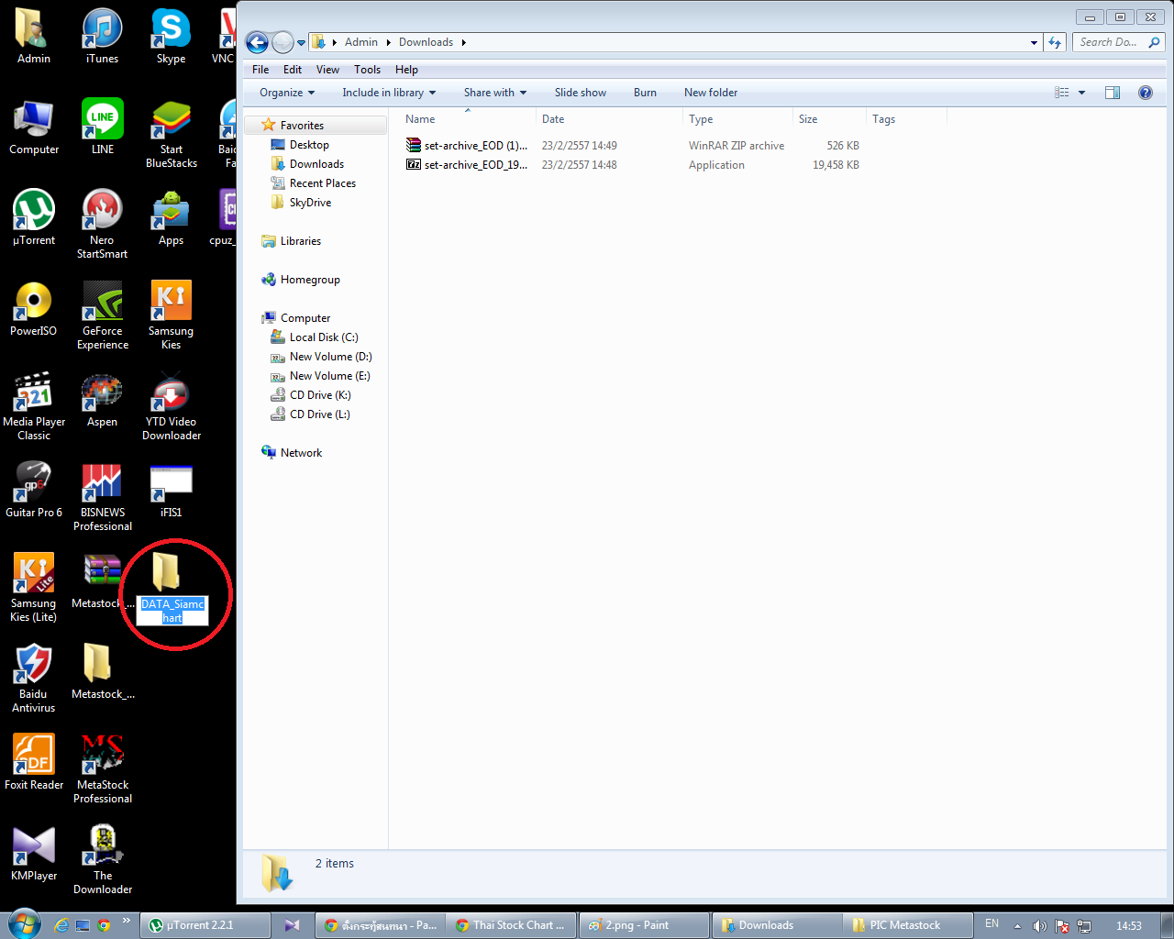The width and height of the screenshot is (1174, 939).
Task: Open the address bar history dropdown
Action: tap(1035, 42)
